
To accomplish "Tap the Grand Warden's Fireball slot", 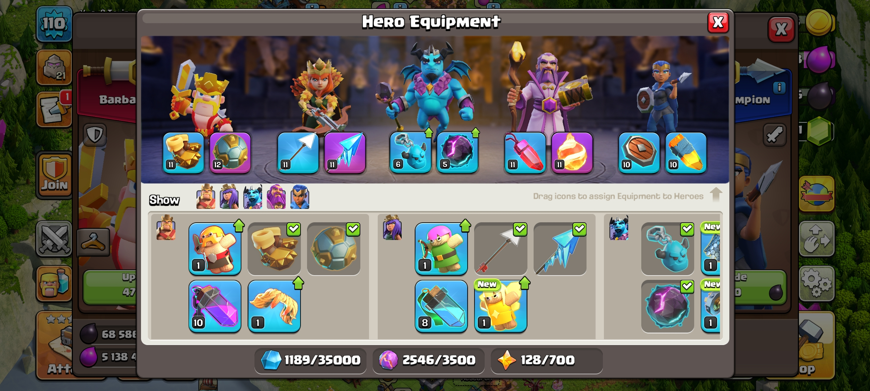I will pyautogui.click(x=572, y=152).
